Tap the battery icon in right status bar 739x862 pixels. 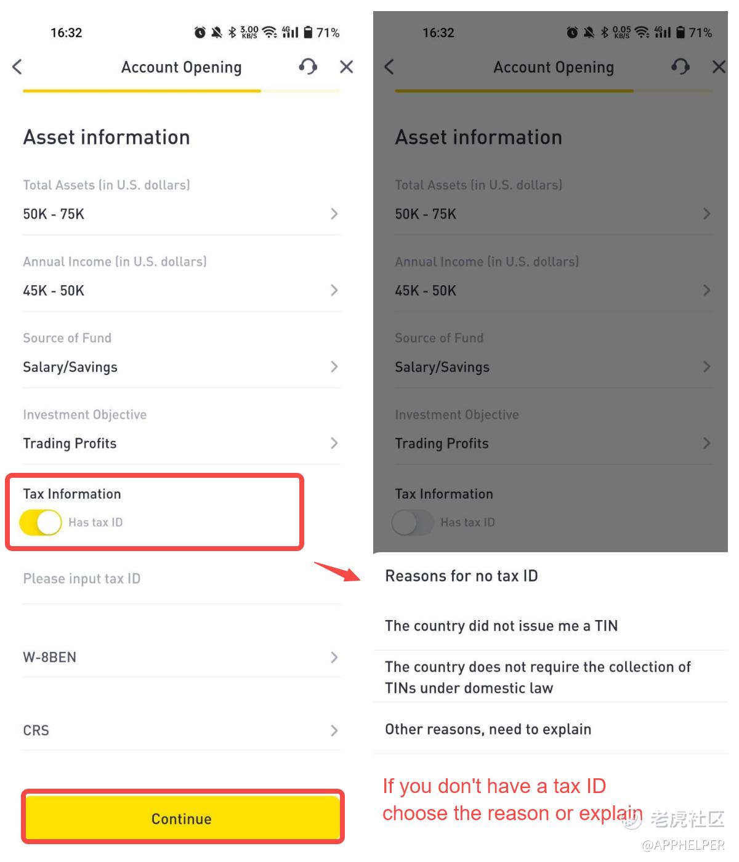tap(680, 33)
